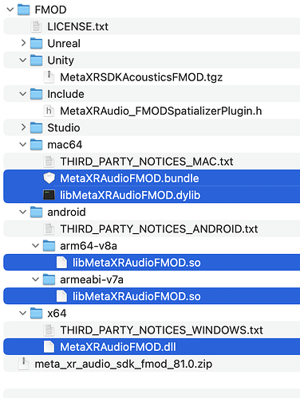Collapse the mac64 folder chevron
This screenshot has width=300, height=398.
(x=23, y=145)
